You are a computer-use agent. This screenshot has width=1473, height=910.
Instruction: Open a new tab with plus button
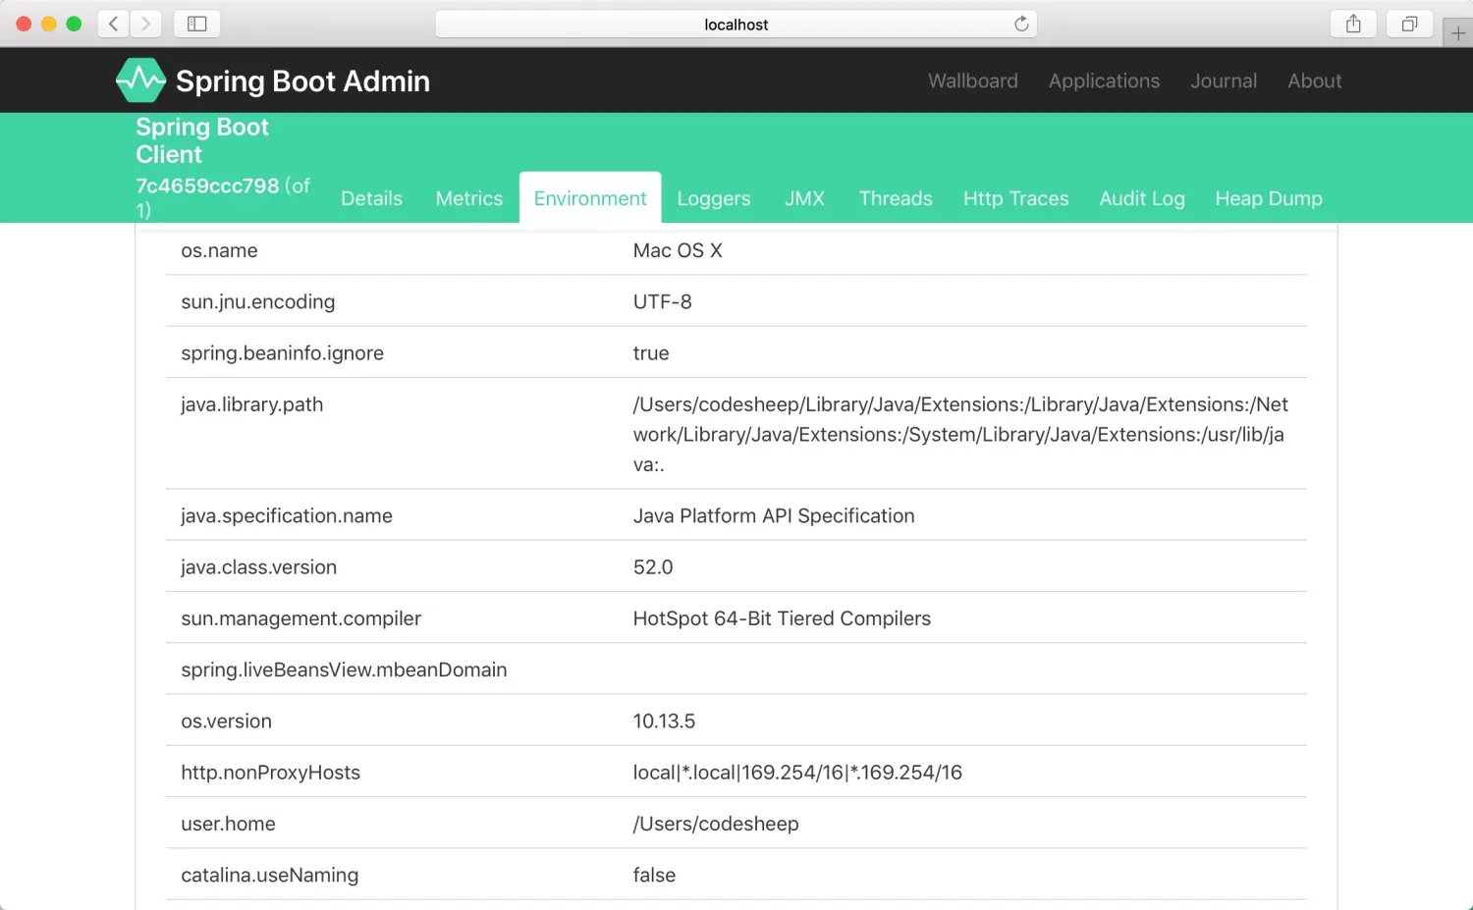pos(1458,33)
